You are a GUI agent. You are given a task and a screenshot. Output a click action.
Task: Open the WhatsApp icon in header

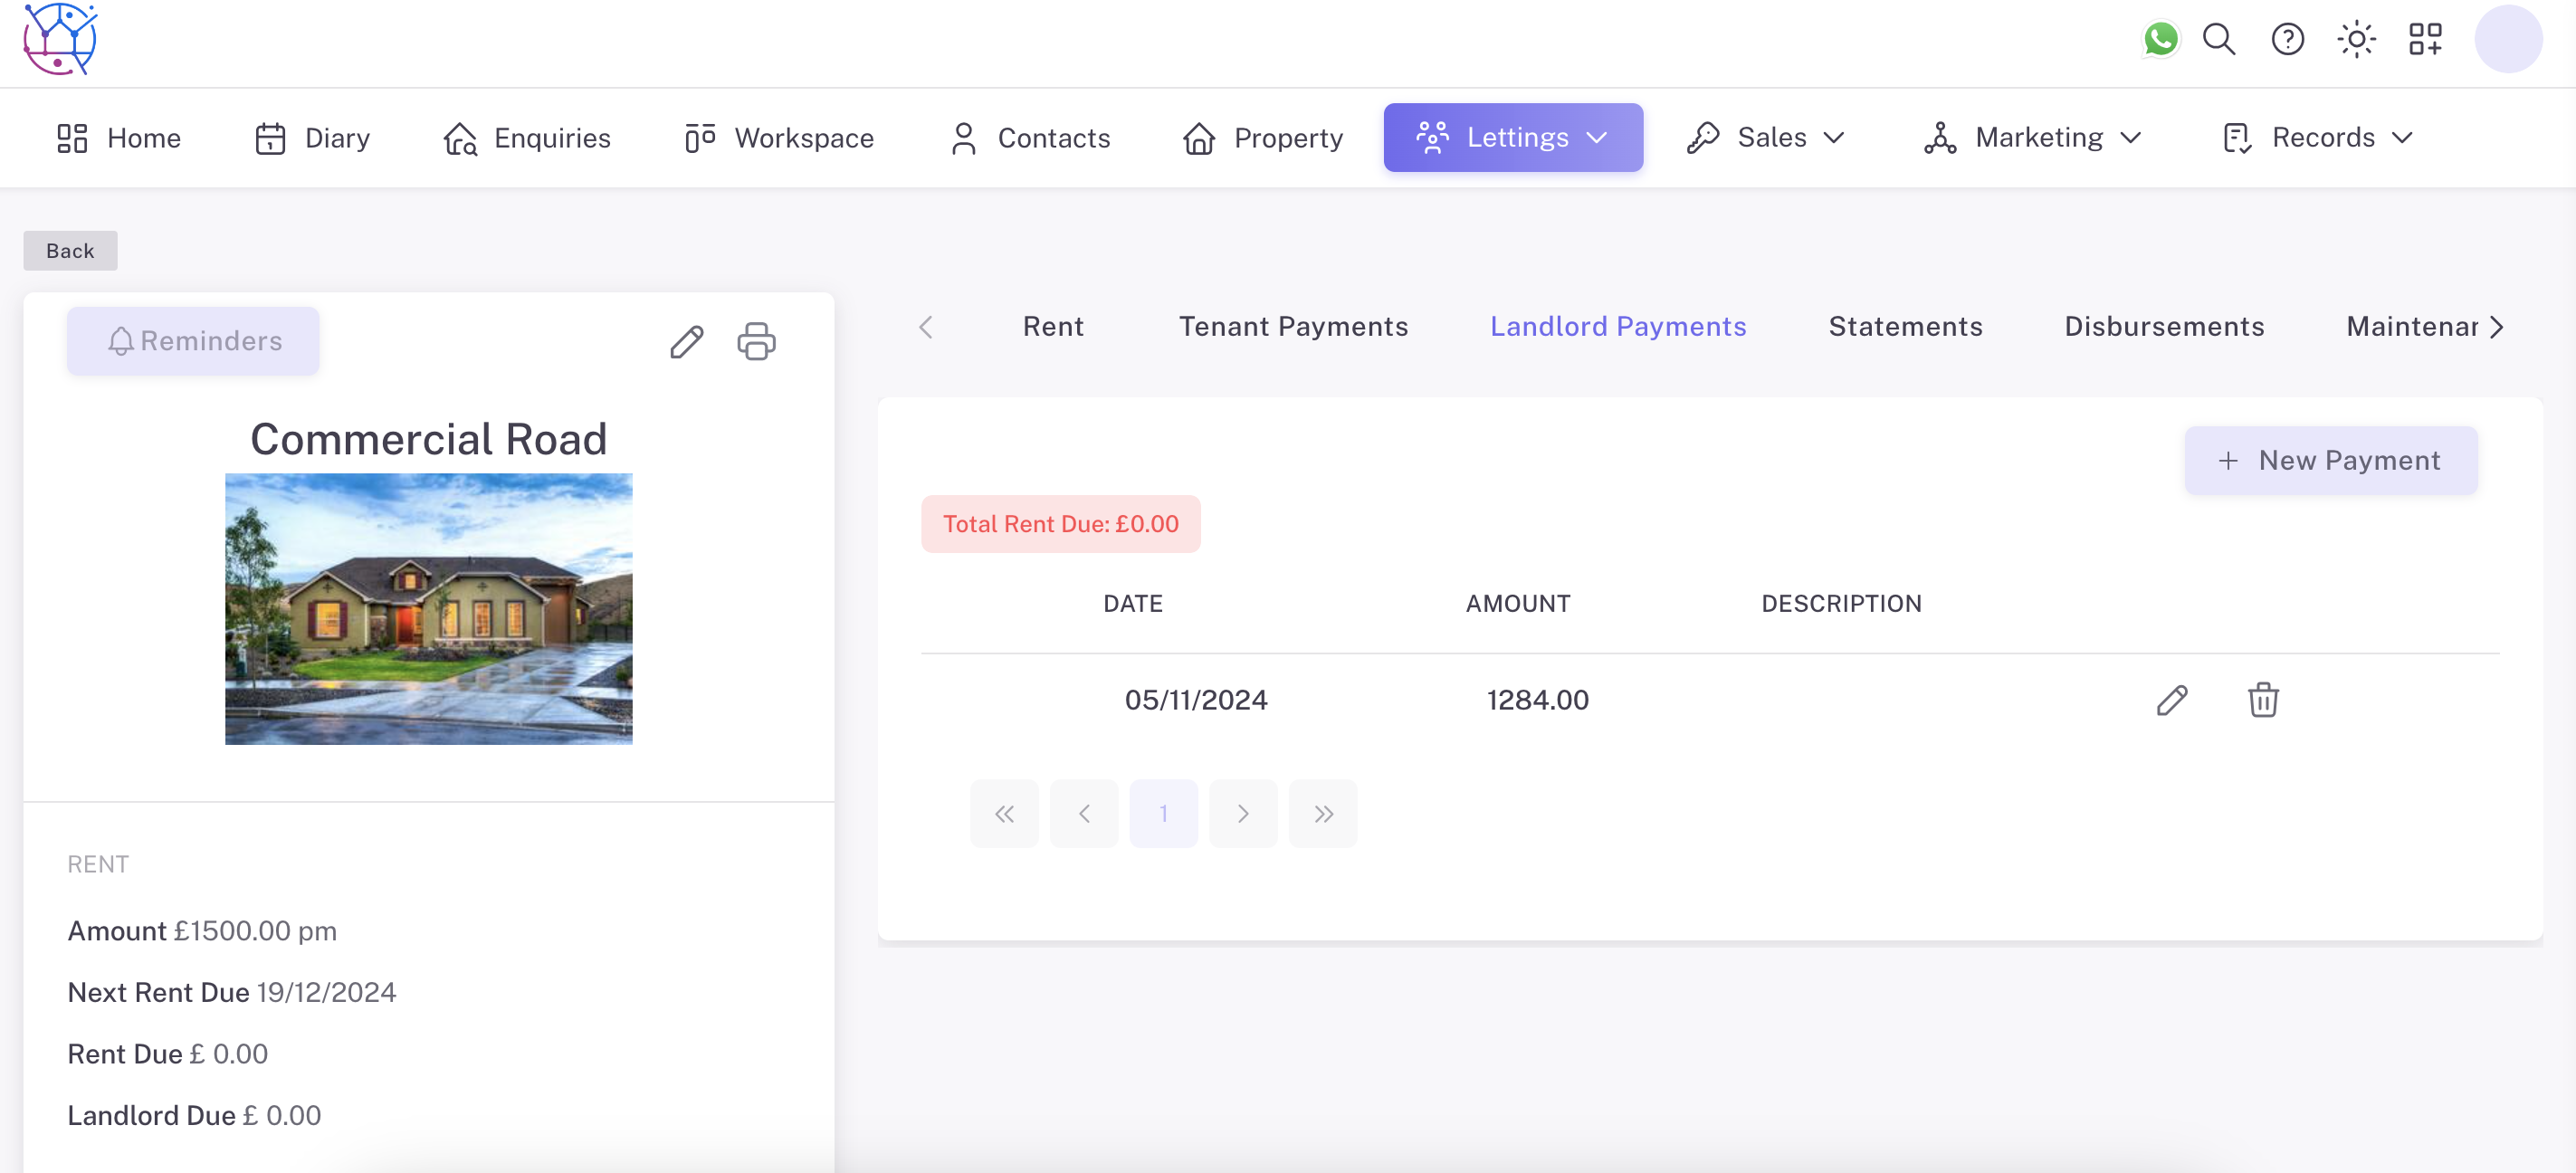pos(2160,40)
